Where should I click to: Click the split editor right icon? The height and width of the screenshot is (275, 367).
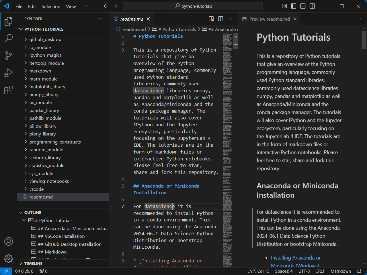(220, 19)
